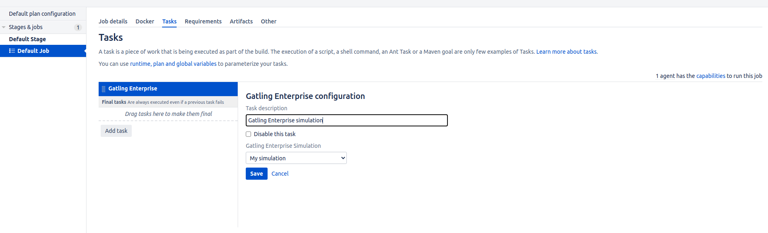Open runtime, plan and global variables link
This screenshot has width=768, height=233.
point(173,64)
